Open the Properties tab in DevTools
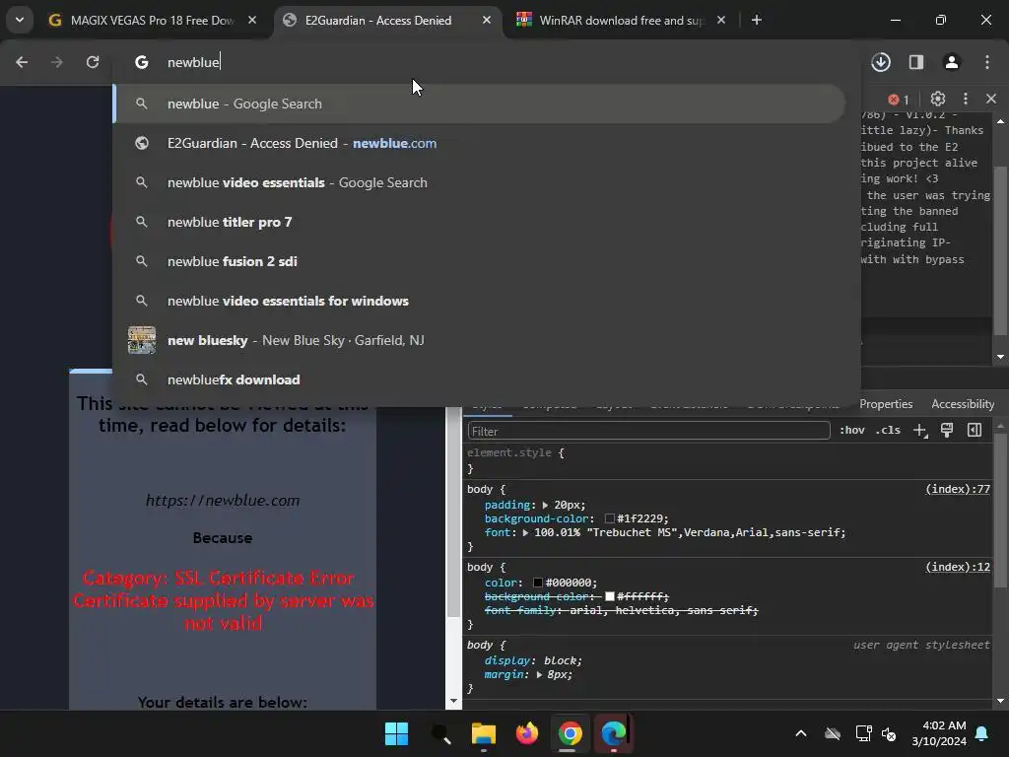This screenshot has height=757, width=1009. [x=886, y=404]
